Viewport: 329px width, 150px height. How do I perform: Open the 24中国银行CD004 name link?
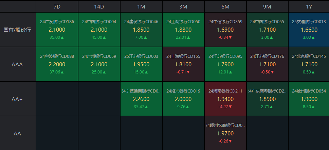point(99,22)
